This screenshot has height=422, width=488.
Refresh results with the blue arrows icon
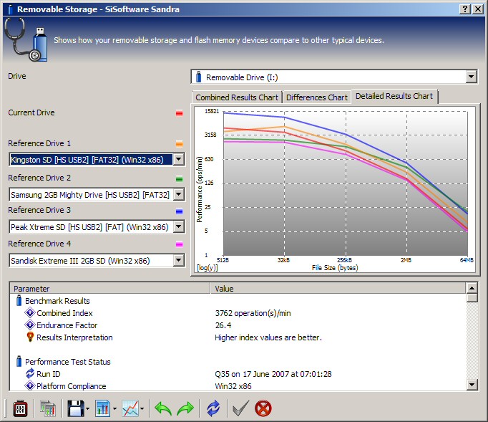[x=213, y=408]
